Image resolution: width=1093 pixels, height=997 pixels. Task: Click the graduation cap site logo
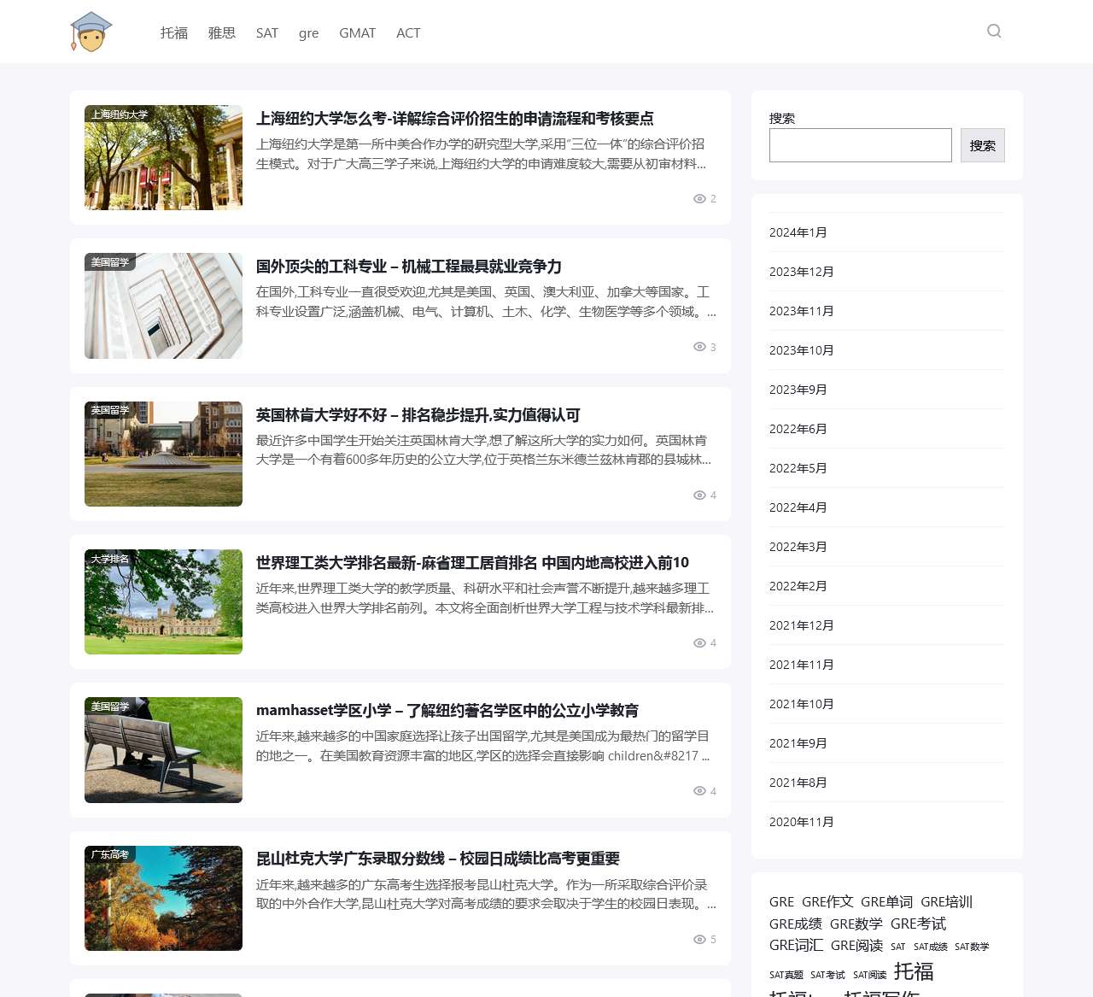pos(91,32)
